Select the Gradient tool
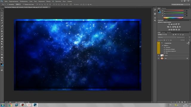The width and height of the screenshot is (191, 107). click(2, 39)
